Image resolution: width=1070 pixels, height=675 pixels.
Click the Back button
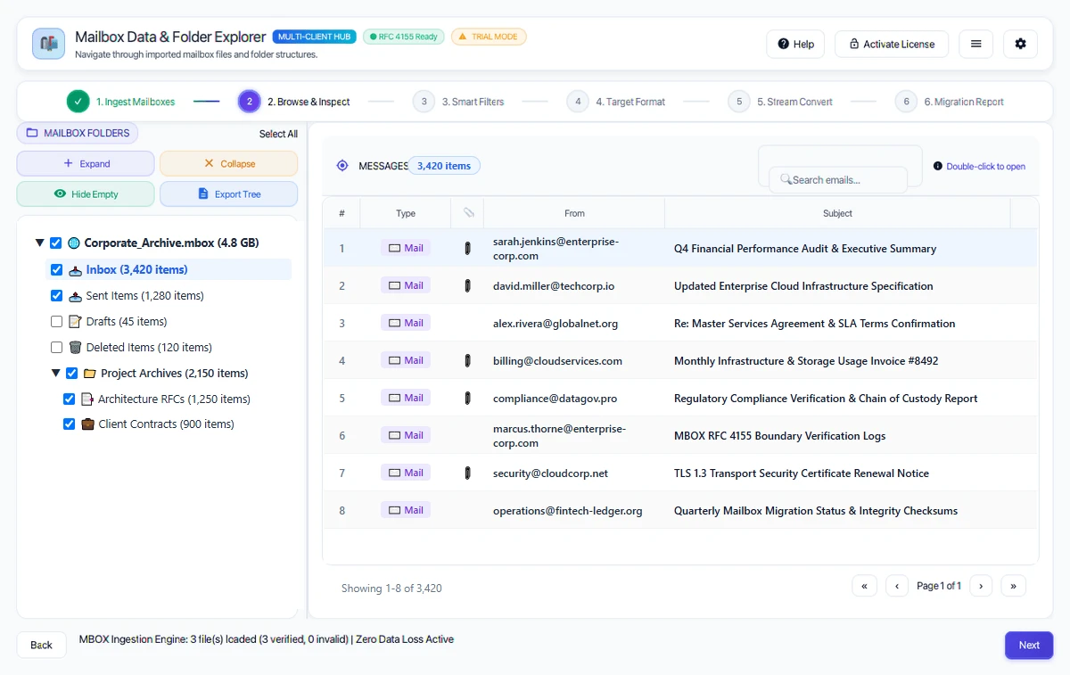coord(42,645)
